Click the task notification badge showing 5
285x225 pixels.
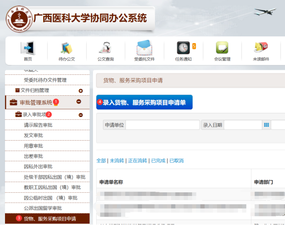click(194, 46)
